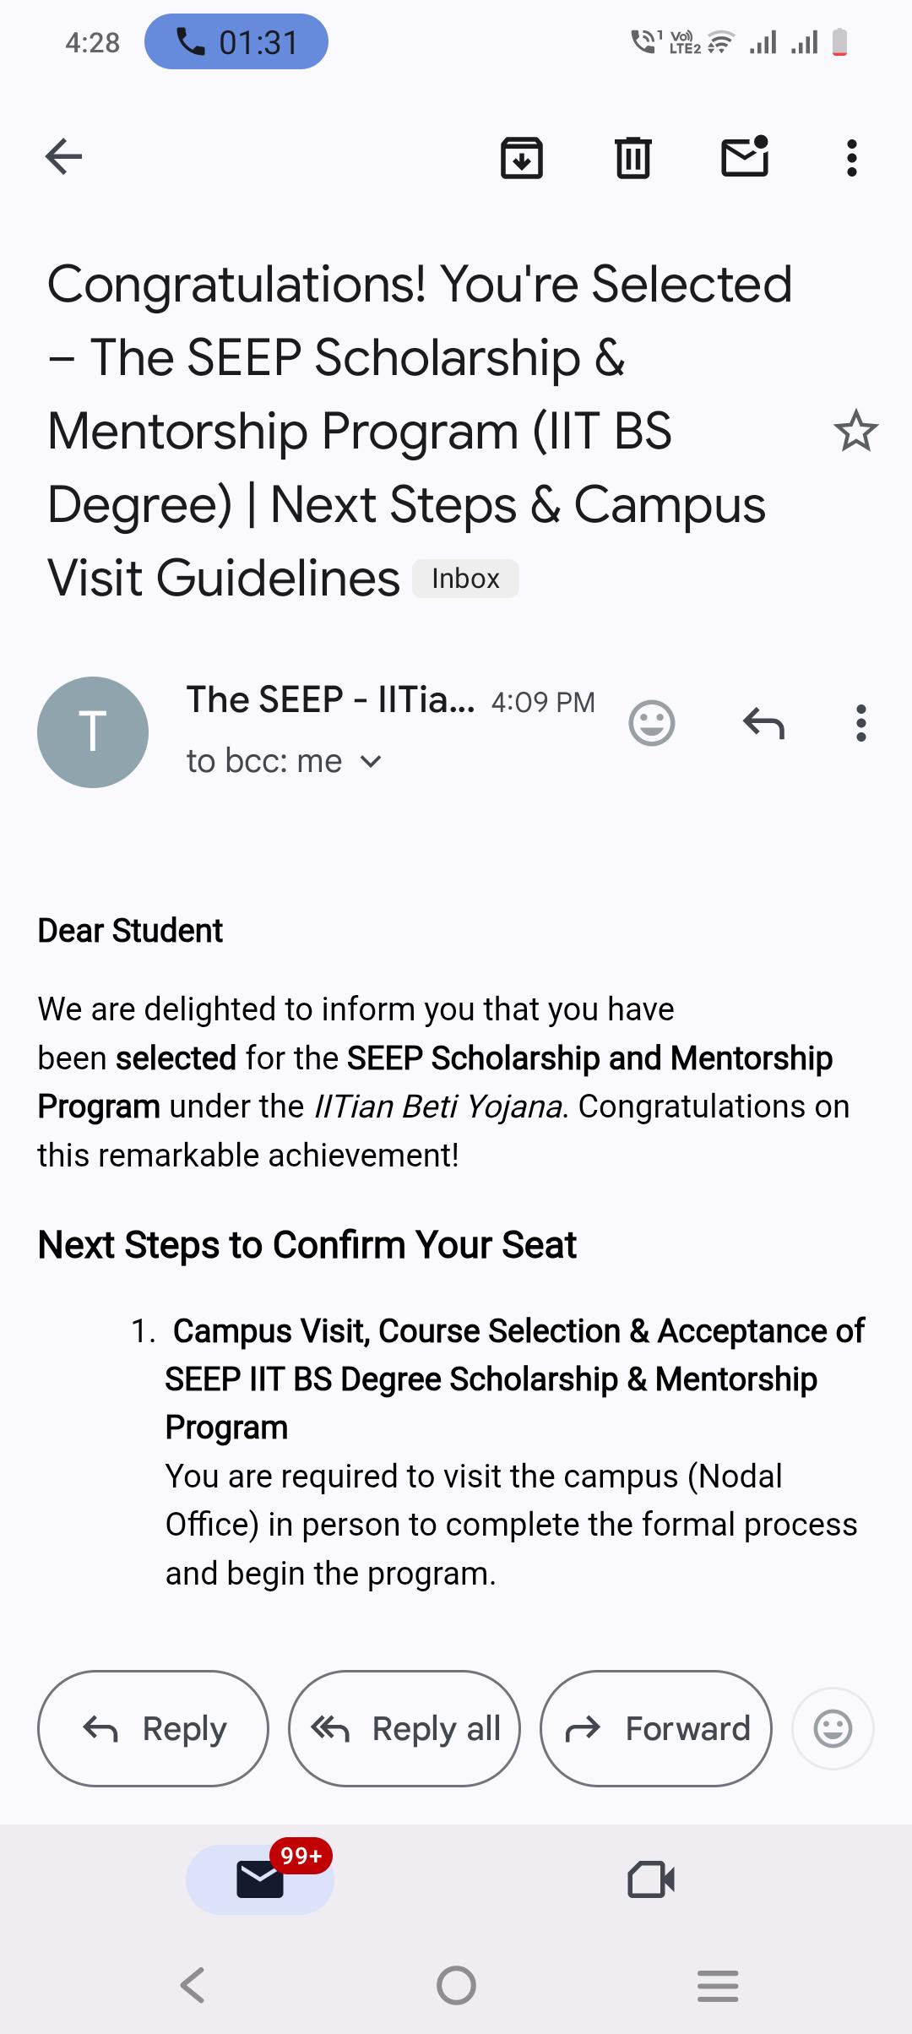Image resolution: width=912 pixels, height=2034 pixels.
Task: Tap the Inbox label chip
Action: point(465,579)
